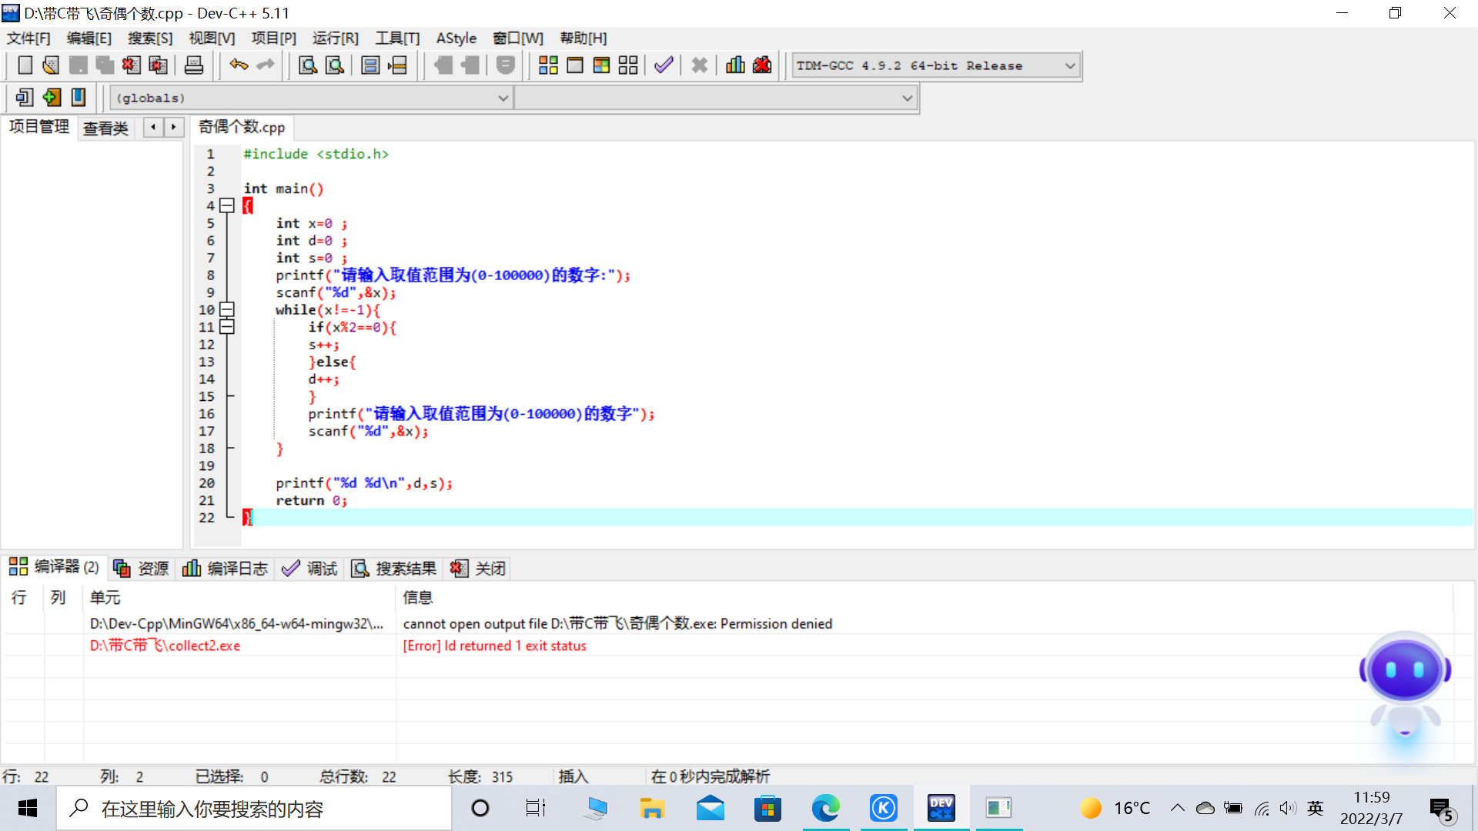Switch to the 编译器 (2) bottom tab
Viewport: 1478px width, 831px height.
(x=54, y=567)
